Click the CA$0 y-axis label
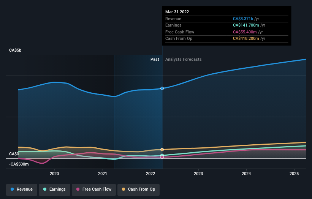The height and width of the screenshot is (199, 312). pyautogui.click(x=14, y=154)
